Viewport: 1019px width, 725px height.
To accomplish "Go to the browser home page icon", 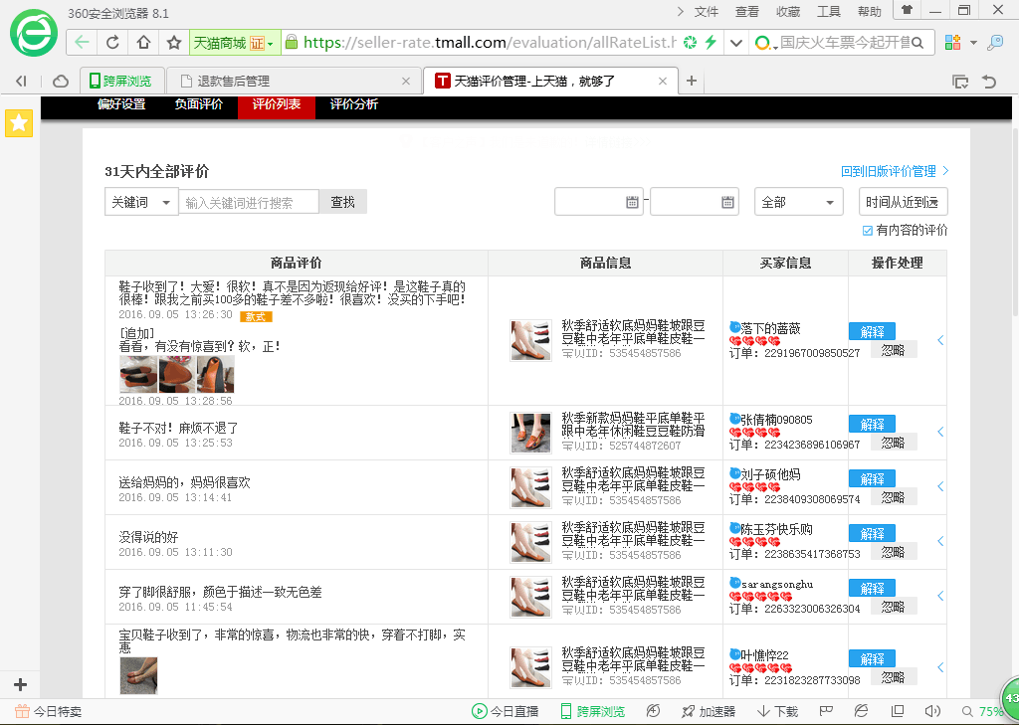I will (x=143, y=43).
